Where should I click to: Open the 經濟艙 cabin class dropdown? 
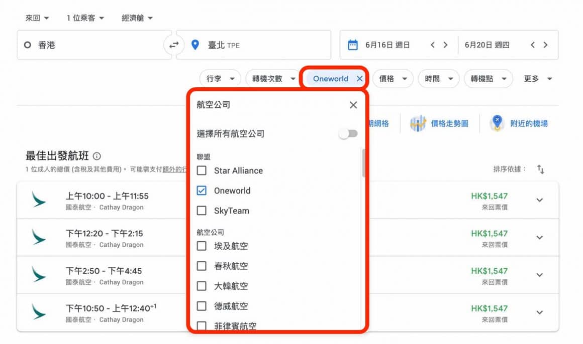(137, 18)
